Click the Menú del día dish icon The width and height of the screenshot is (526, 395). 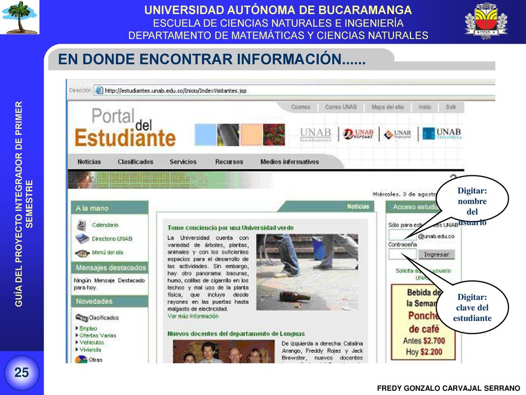(x=82, y=253)
